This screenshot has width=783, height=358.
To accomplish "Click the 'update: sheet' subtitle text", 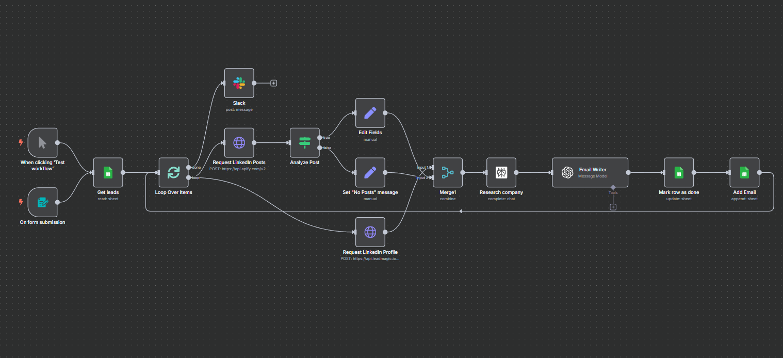I will tap(679, 199).
